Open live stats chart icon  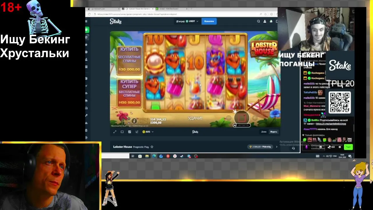coord(130,132)
